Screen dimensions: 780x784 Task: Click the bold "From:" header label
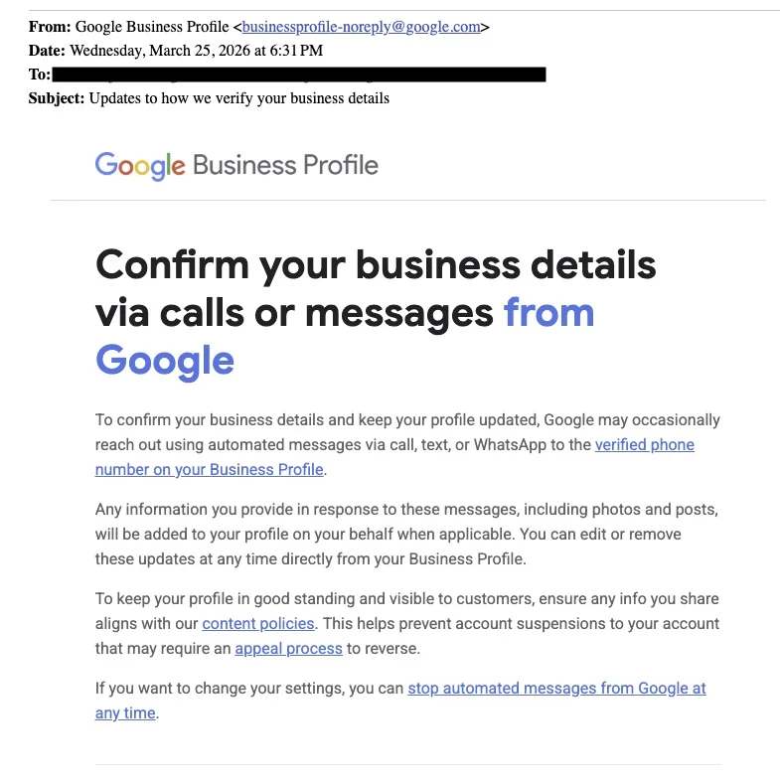50,27
